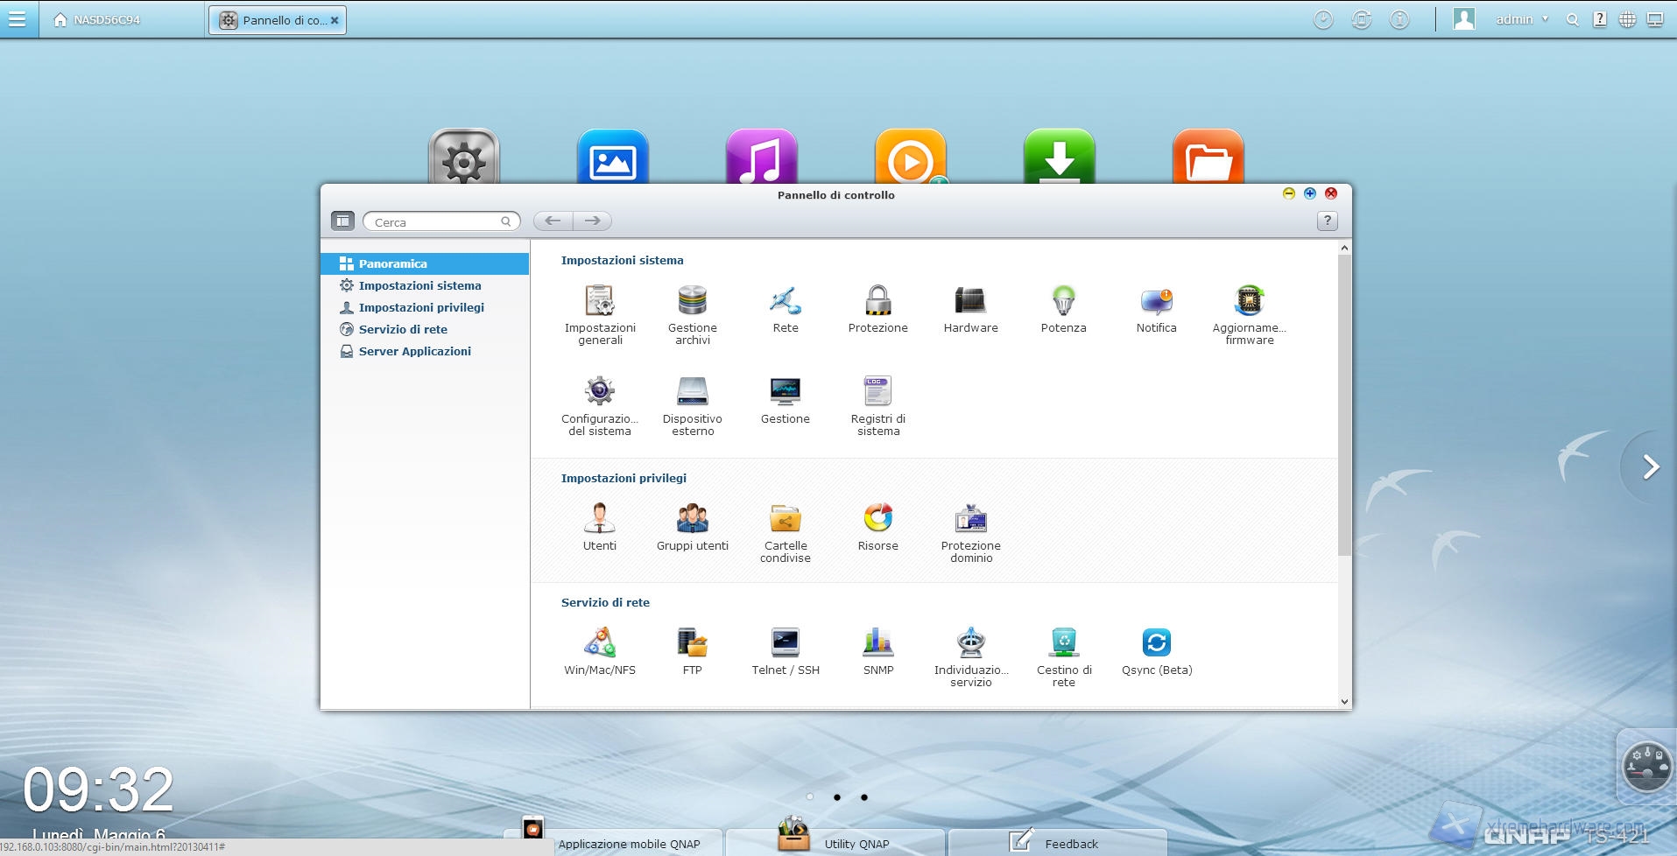
Task: Click the Utility QNAP button
Action: tap(856, 844)
